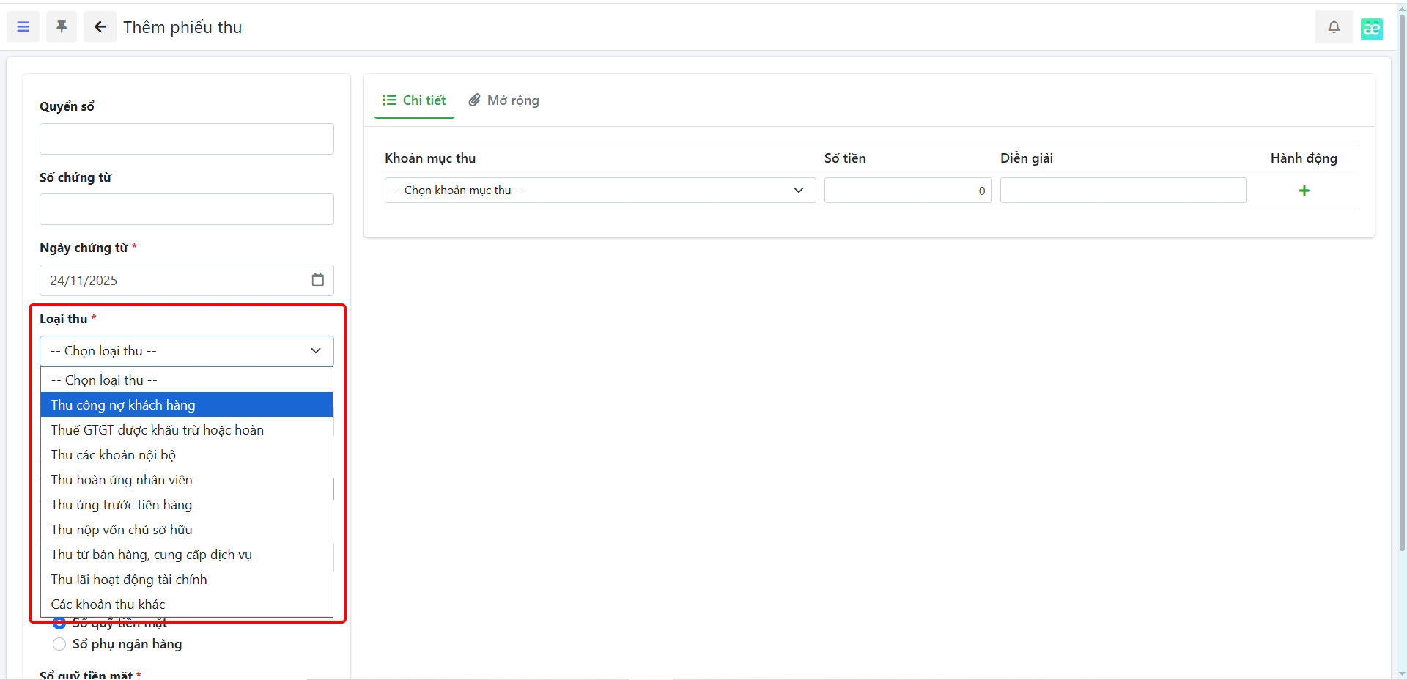Open the Mở rộng tab
1407x680 pixels.
[504, 100]
